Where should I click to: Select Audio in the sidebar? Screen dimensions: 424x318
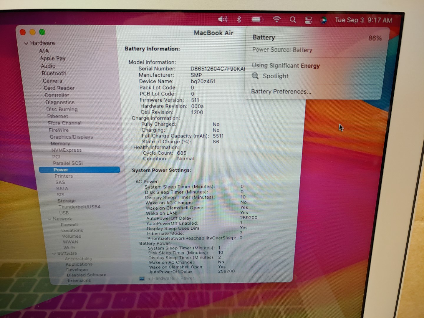(48, 66)
